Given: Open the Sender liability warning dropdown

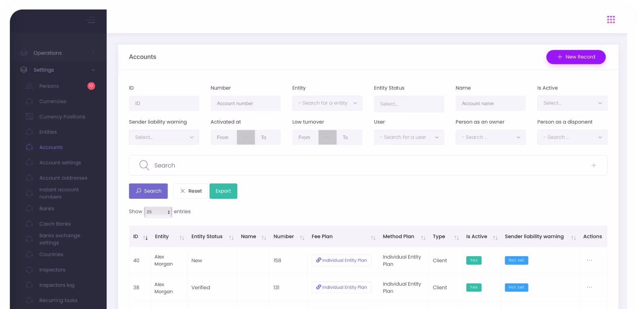Looking at the screenshot, I should pyautogui.click(x=164, y=137).
